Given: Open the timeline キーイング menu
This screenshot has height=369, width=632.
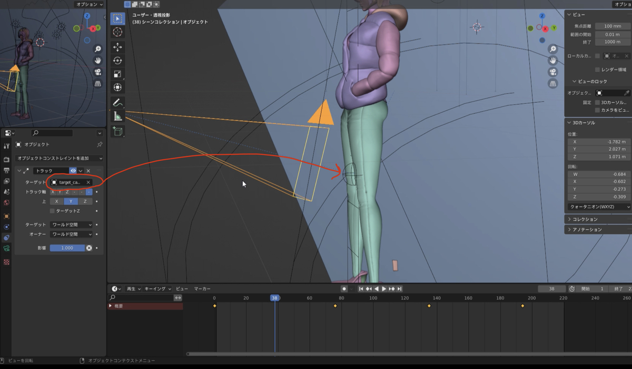Looking at the screenshot, I should coord(158,289).
